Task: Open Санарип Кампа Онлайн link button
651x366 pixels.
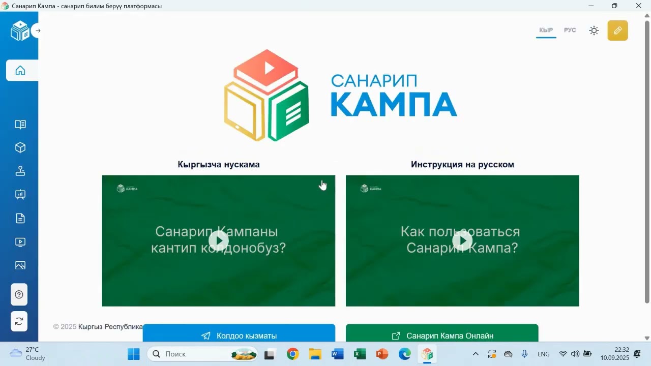Action: 442,333
